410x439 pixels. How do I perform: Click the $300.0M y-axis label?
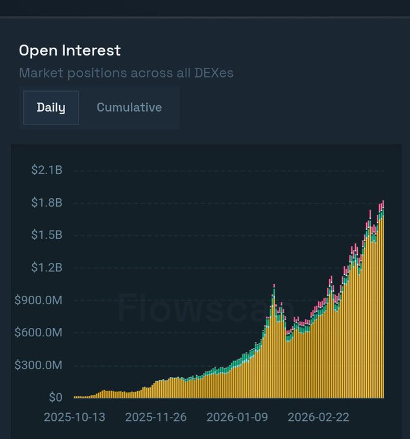(x=40, y=365)
